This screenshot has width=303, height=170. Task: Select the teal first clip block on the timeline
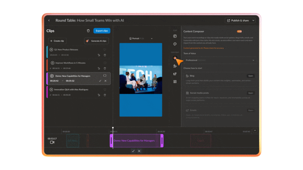[x=73, y=141]
